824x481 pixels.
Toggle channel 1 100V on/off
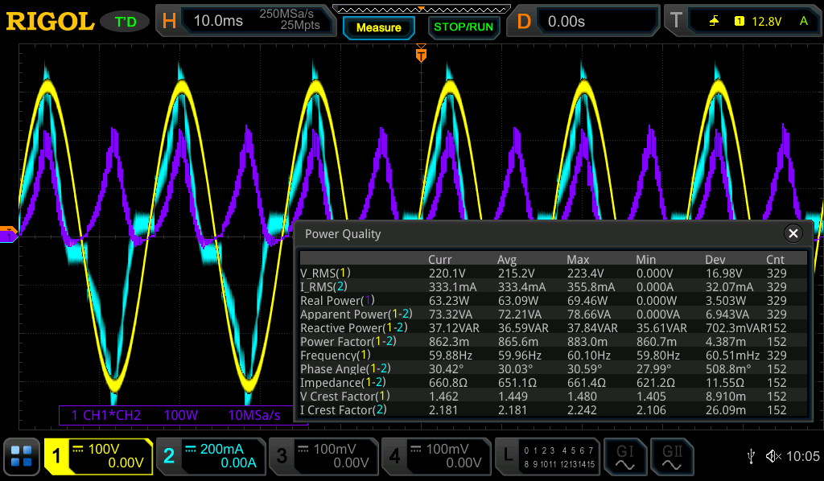(x=98, y=456)
